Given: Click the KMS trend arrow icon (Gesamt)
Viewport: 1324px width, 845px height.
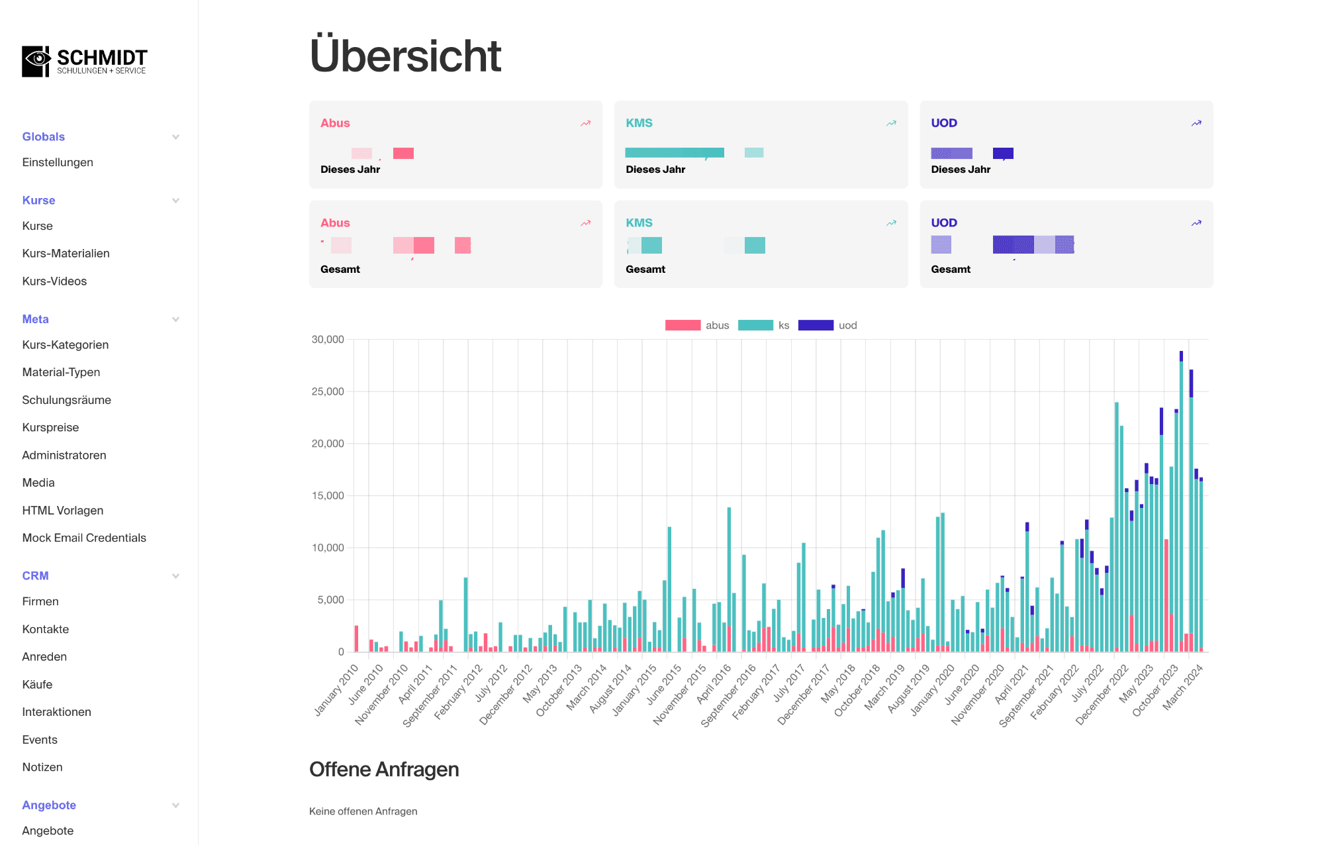Looking at the screenshot, I should coord(890,222).
